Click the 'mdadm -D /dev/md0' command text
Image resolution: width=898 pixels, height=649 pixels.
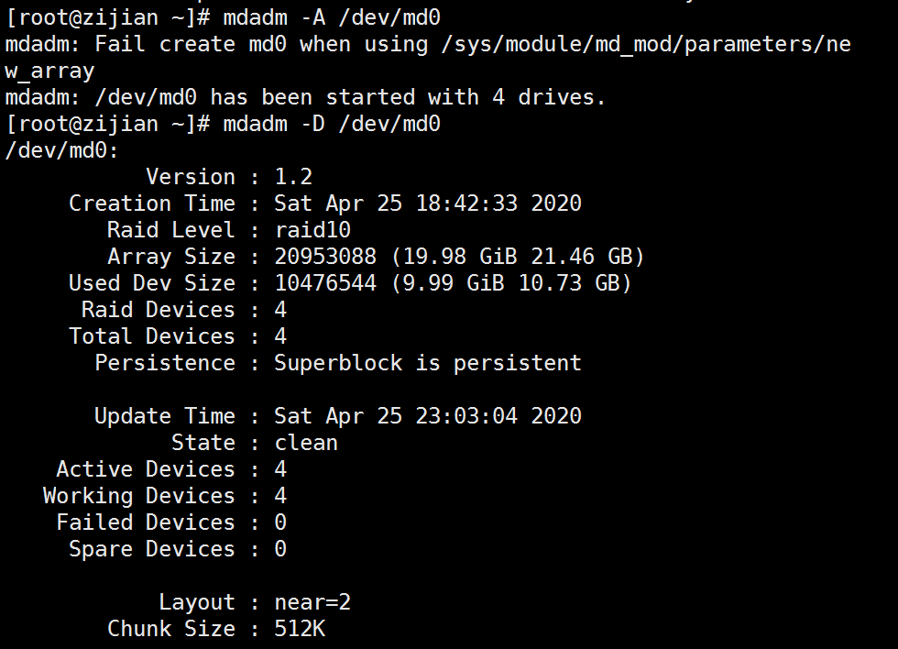coord(332,125)
